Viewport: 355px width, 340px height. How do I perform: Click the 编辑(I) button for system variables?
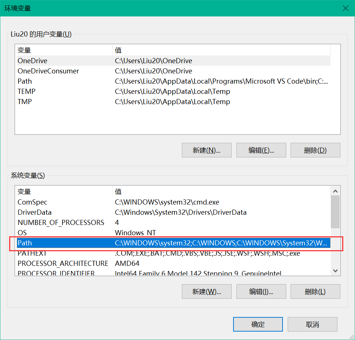261,291
